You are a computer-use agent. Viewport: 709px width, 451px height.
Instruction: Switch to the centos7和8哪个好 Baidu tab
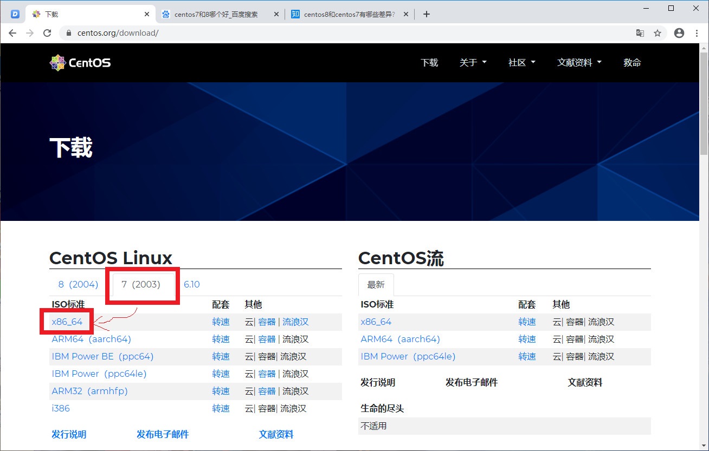[x=216, y=14]
